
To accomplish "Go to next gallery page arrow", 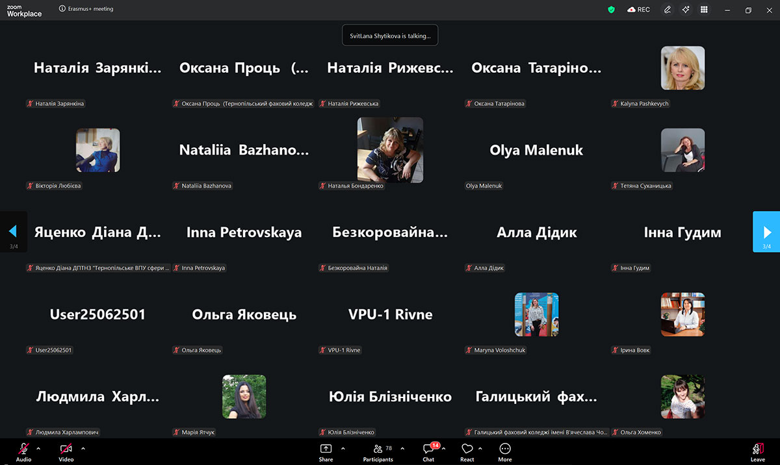I will pos(766,232).
